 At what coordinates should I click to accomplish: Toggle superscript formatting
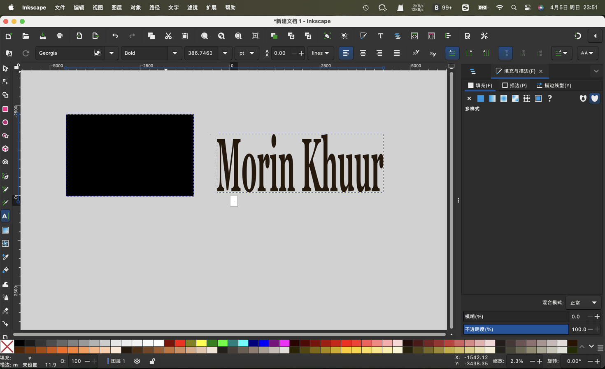[x=416, y=53]
